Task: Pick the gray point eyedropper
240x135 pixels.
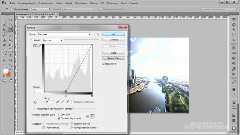Action: pyautogui.click(x=63, y=102)
